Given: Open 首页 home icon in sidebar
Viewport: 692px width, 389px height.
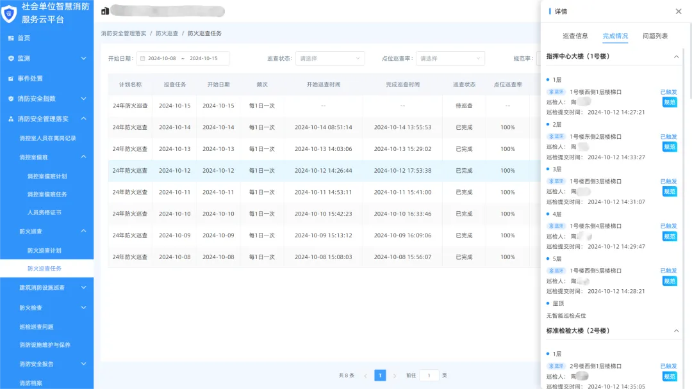Looking at the screenshot, I should coord(11,38).
